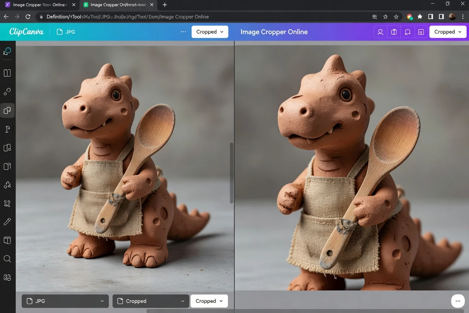Viewport: 469px width, 313px height.
Task: Click the chat bubble icon atop the left sidebar
Action: (7, 52)
